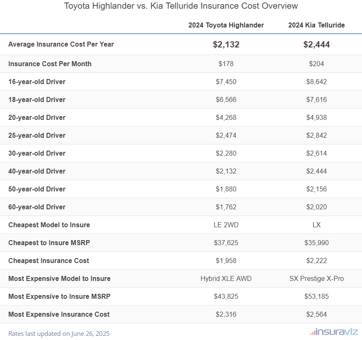Click the $2,474 cell

click(226, 135)
